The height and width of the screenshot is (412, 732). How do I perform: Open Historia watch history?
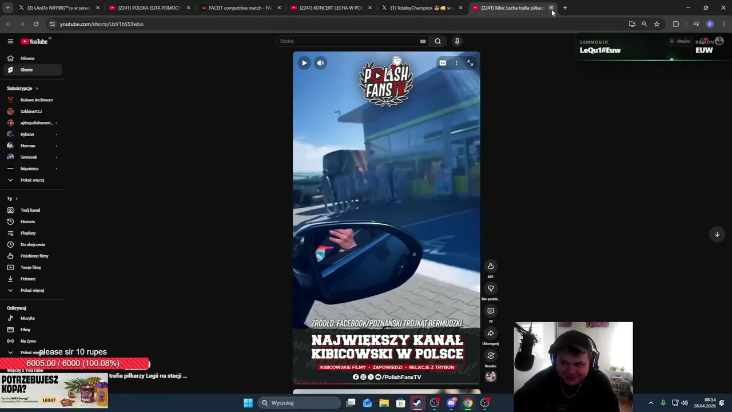(31, 221)
